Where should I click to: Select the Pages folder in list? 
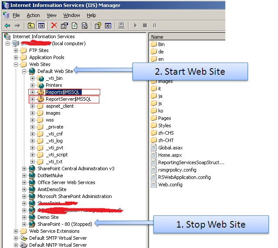[165, 118]
